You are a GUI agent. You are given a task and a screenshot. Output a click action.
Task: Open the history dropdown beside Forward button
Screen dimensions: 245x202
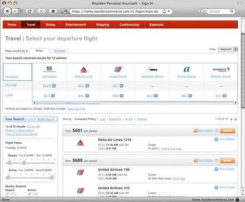21,11
